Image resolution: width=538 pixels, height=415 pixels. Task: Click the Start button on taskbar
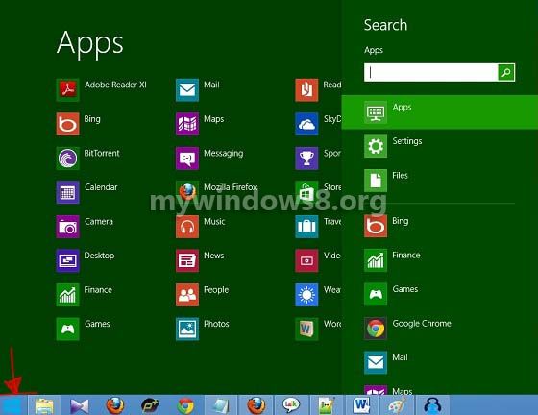12,405
